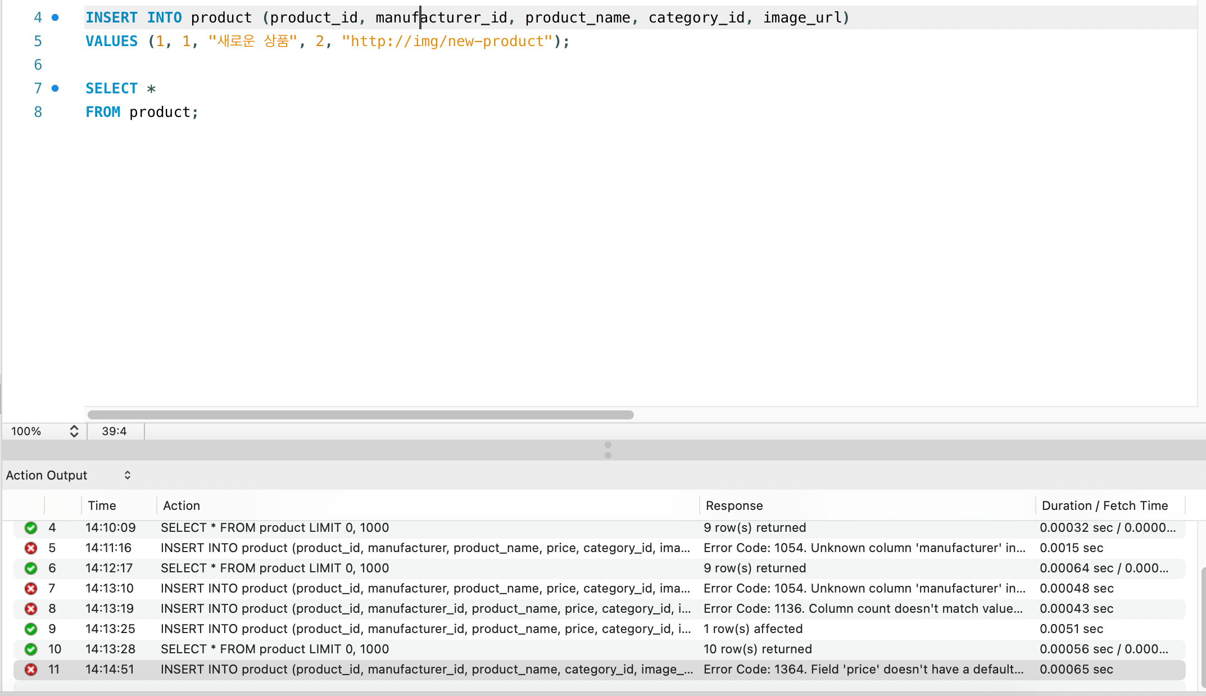Click the editor horizontal scrollbar
This screenshot has height=696, width=1206.
coord(361,414)
